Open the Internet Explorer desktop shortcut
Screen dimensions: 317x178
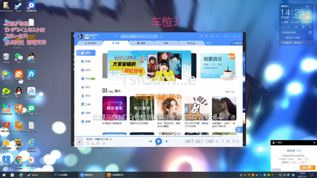click(31, 145)
